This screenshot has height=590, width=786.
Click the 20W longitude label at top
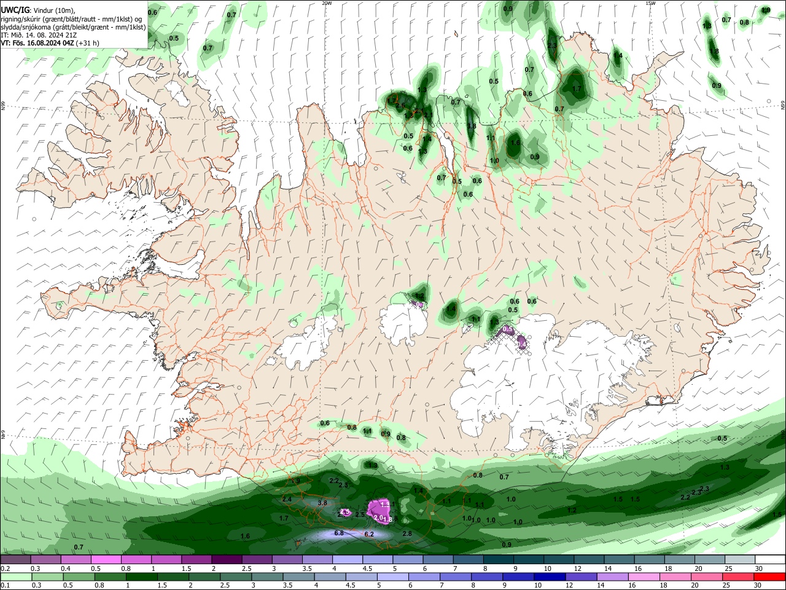(327, 3)
